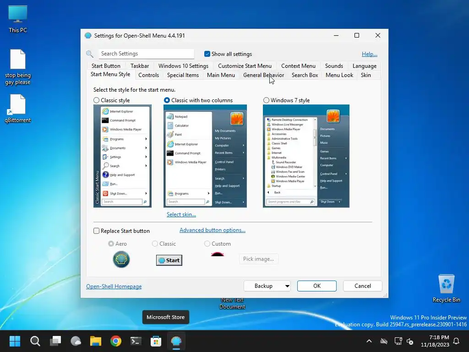Switch to the Taskbar tab

coord(140,66)
